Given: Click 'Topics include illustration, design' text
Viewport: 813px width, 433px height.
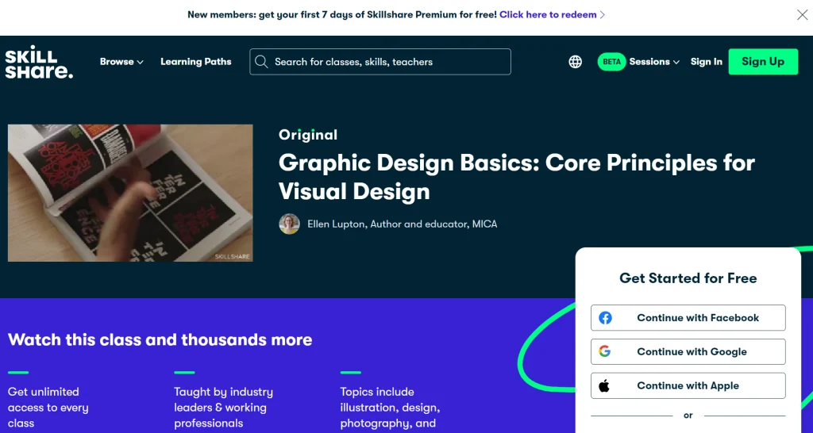Looking at the screenshot, I should 390,408.
